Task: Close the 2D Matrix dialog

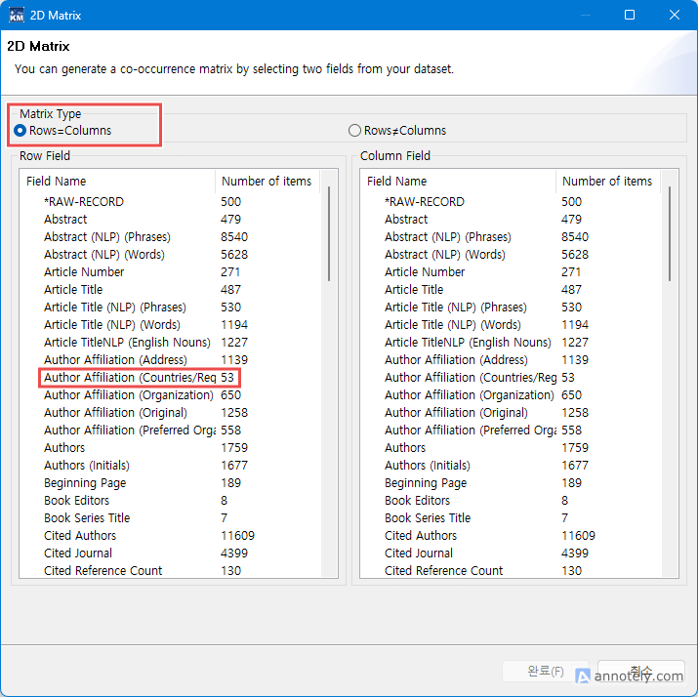Action: coord(675,15)
